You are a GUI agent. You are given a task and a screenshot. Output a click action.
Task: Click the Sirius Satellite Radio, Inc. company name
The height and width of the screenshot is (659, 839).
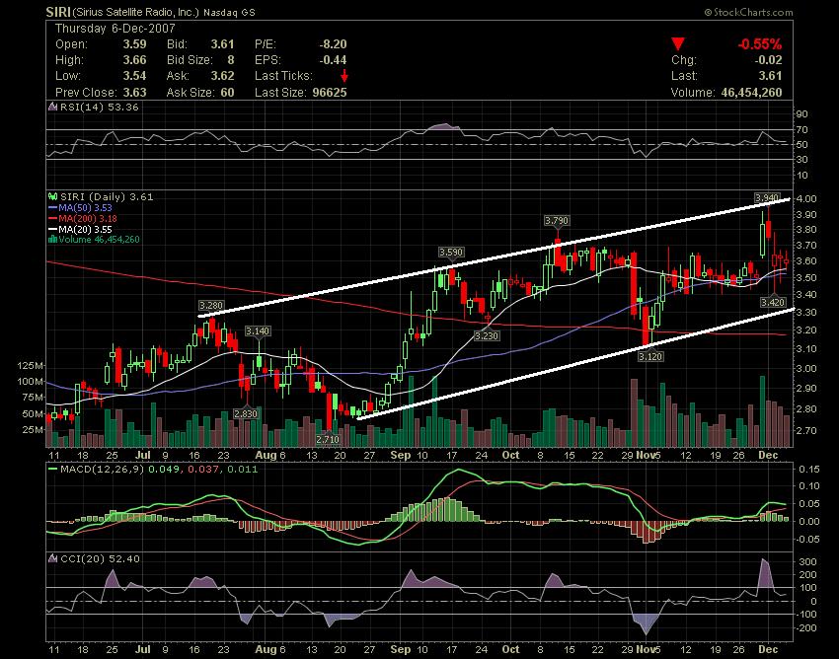point(136,12)
